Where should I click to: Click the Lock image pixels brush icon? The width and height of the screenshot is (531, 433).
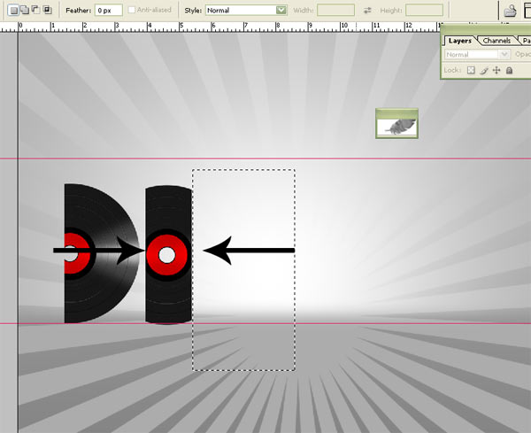pyautogui.click(x=484, y=70)
